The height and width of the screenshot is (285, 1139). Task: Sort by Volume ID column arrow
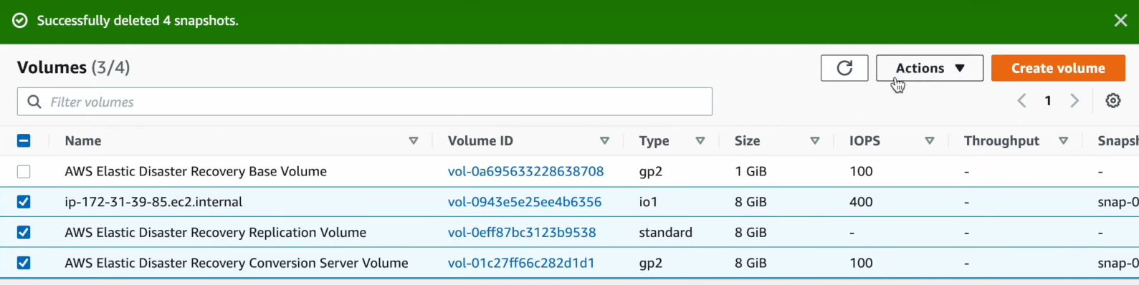click(x=605, y=141)
